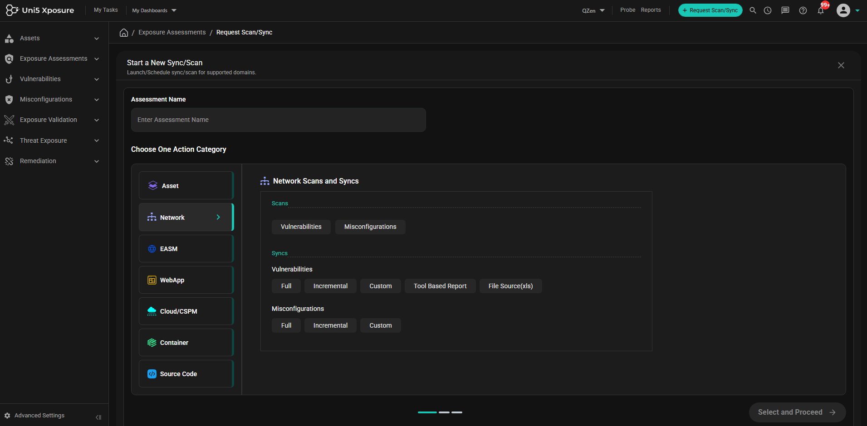Expand the Misconfigurations sidebar chevron

[x=97, y=100]
